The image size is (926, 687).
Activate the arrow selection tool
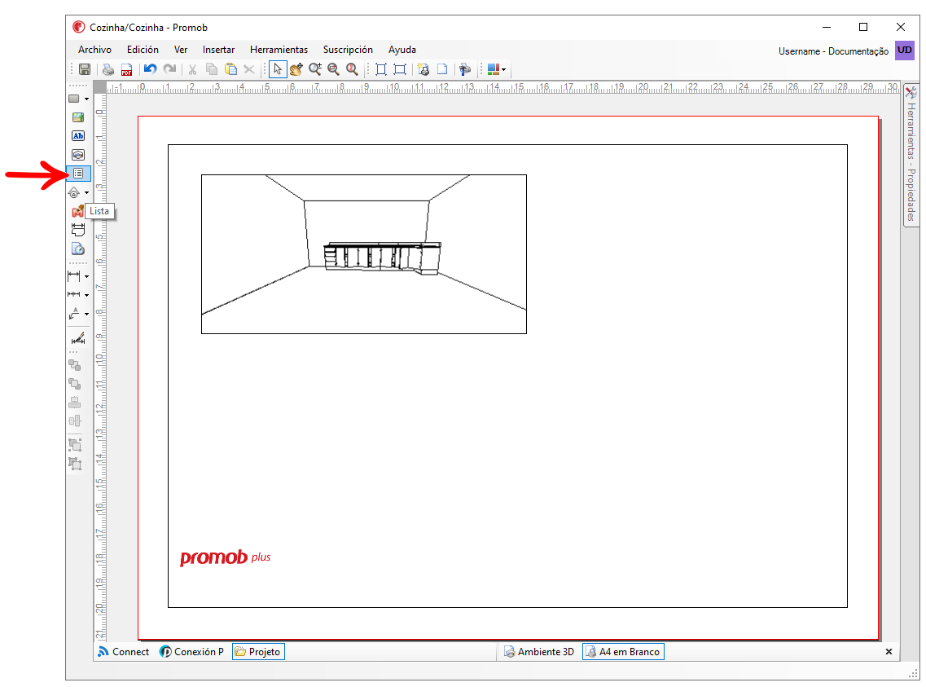[278, 69]
